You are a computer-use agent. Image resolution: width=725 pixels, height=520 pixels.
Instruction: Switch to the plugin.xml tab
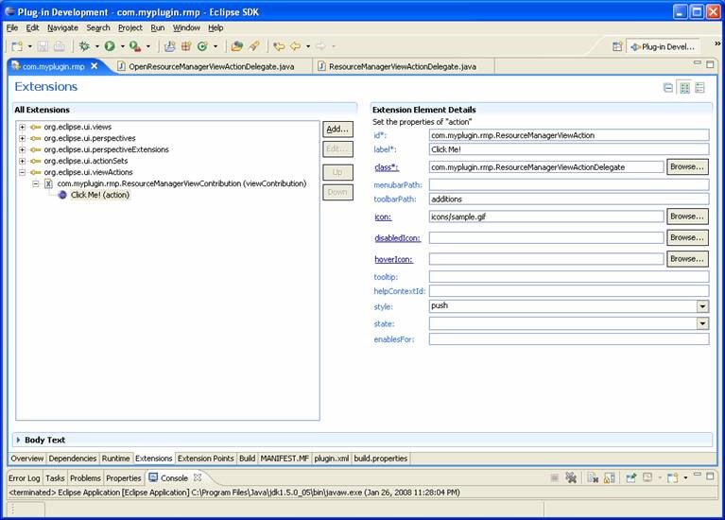coord(332,459)
